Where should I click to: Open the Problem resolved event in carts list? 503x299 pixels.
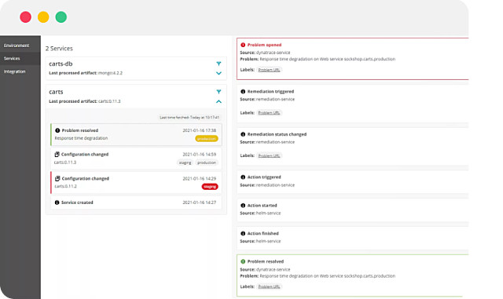(136, 135)
